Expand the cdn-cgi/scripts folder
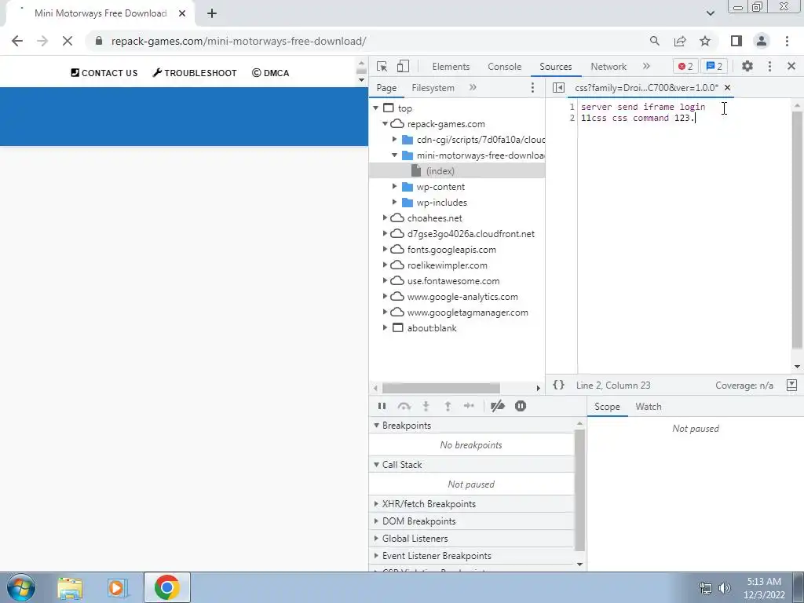 click(394, 140)
